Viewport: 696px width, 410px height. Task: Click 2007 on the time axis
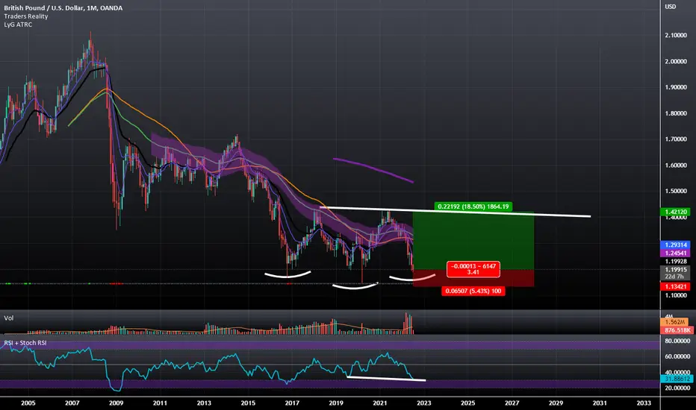click(72, 403)
